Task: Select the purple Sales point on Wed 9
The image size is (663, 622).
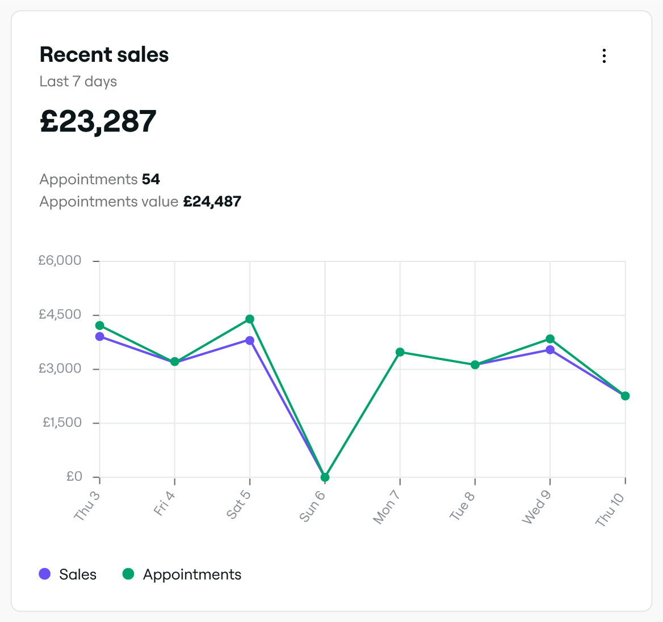Action: tap(550, 350)
